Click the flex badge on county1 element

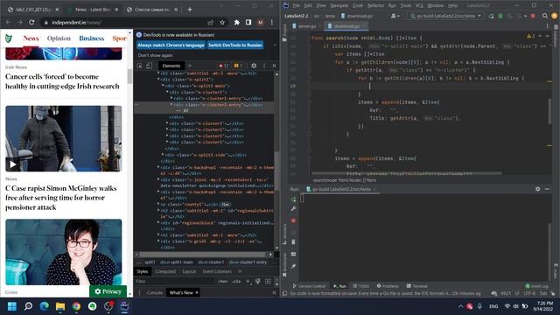pyautogui.click(x=225, y=205)
